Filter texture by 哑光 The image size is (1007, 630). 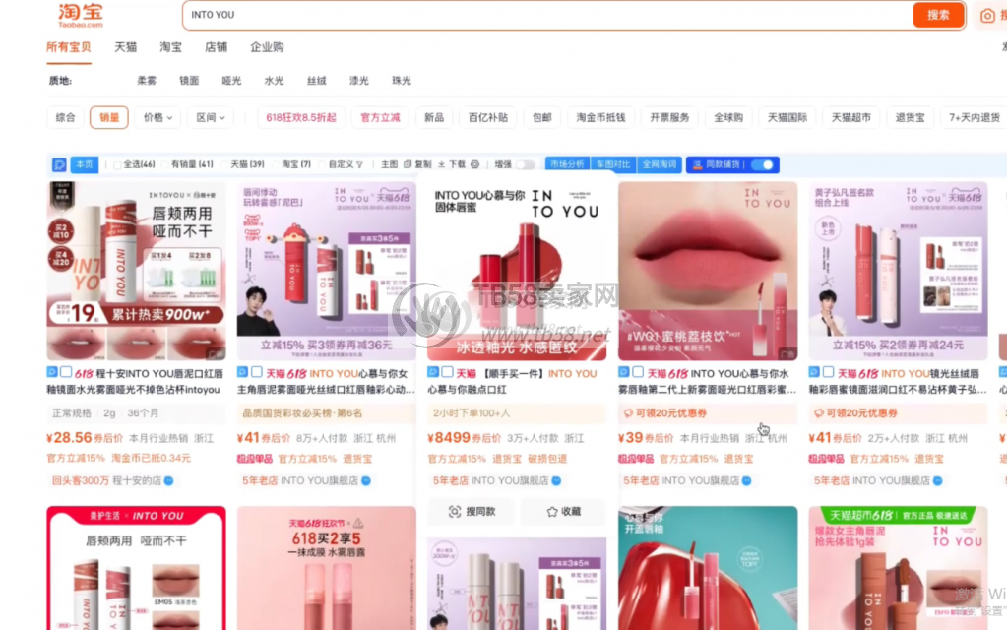[231, 81]
